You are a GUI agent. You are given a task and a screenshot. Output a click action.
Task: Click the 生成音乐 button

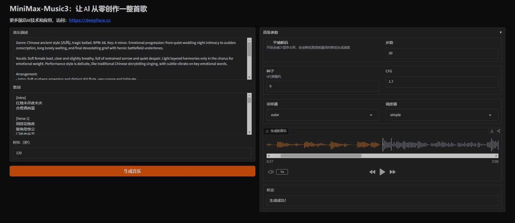[132, 171]
